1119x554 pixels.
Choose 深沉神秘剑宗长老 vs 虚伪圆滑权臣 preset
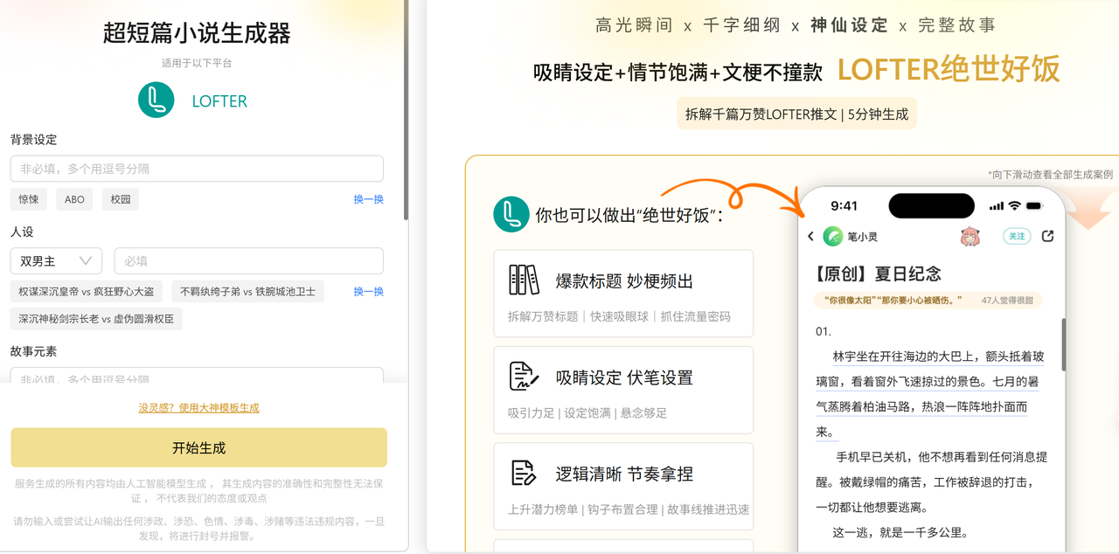[96, 319]
